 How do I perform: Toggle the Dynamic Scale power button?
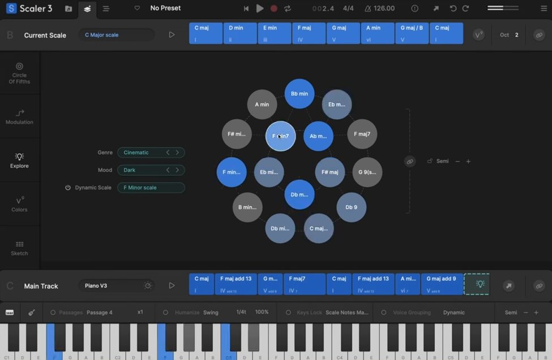pyautogui.click(x=68, y=188)
